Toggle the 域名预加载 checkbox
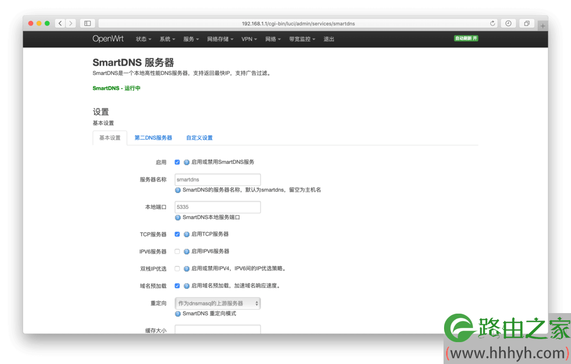This screenshot has height=364, width=571. [x=177, y=286]
